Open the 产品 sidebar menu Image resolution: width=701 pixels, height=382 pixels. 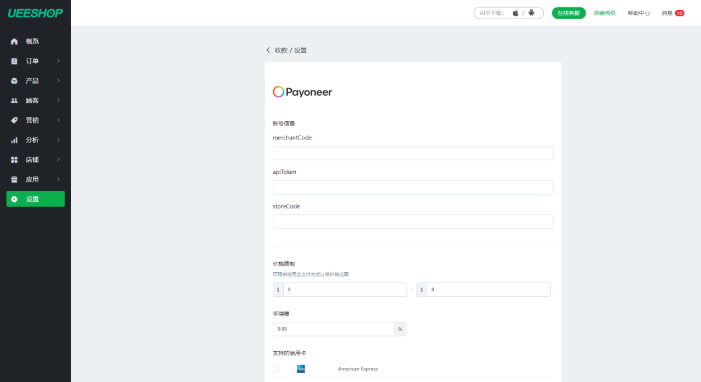tap(36, 81)
